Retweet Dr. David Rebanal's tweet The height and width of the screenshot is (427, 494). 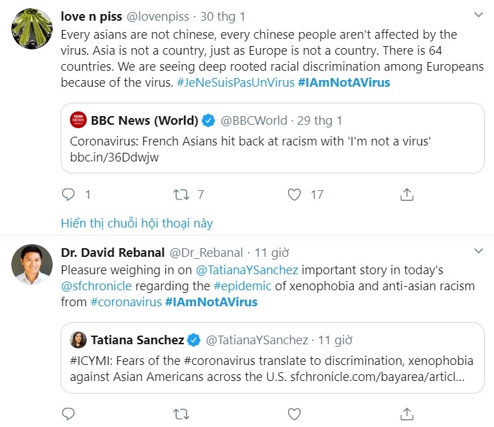pyautogui.click(x=181, y=412)
